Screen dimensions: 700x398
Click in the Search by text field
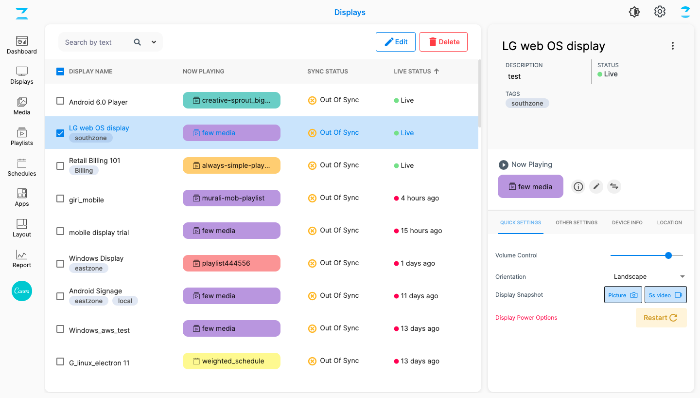coord(95,42)
